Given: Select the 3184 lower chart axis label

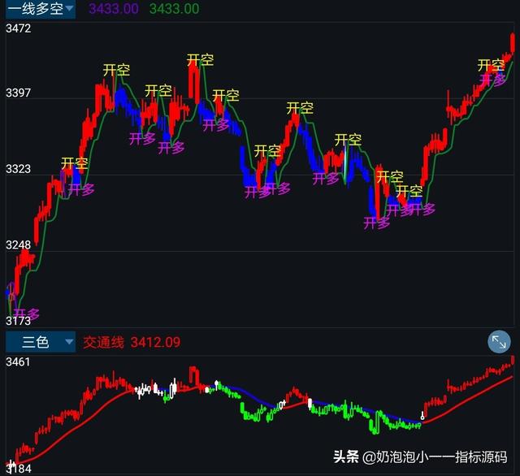Looking at the screenshot, I should tap(19, 469).
